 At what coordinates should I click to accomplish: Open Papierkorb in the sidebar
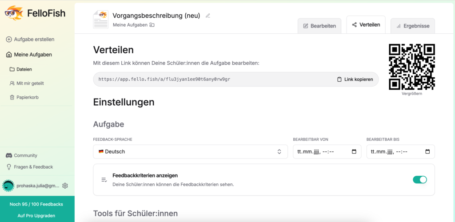point(24,97)
